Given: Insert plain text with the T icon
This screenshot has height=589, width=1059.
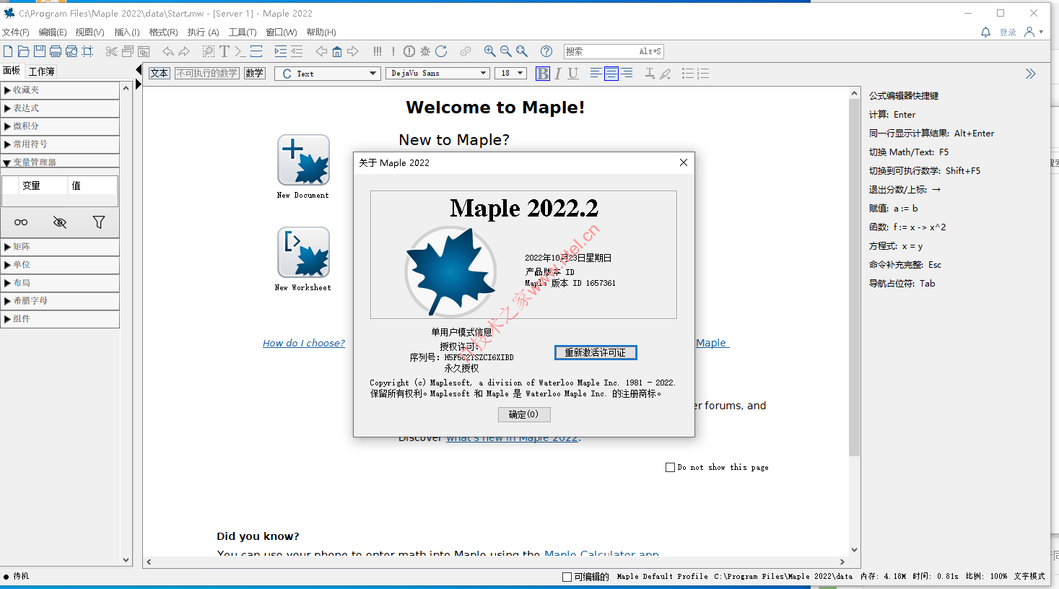Looking at the screenshot, I should (x=225, y=51).
